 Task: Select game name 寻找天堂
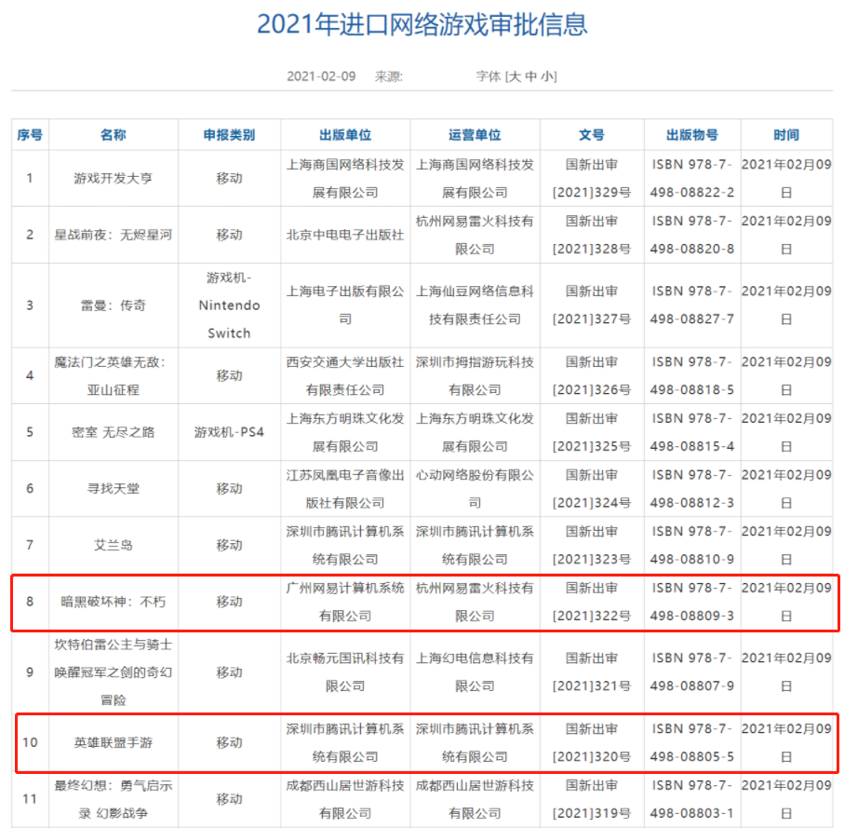[x=113, y=489]
